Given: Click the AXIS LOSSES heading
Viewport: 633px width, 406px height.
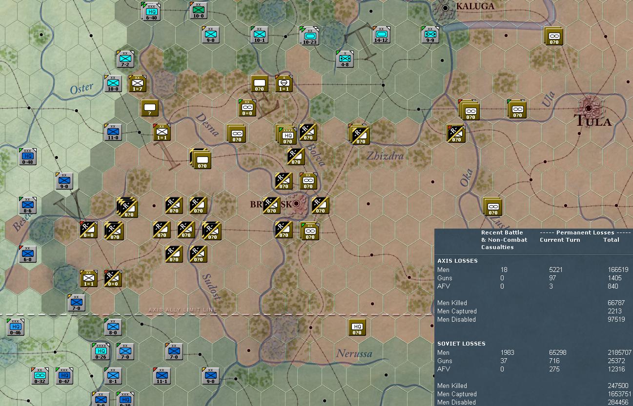Looking at the screenshot, I should pyautogui.click(x=457, y=261).
